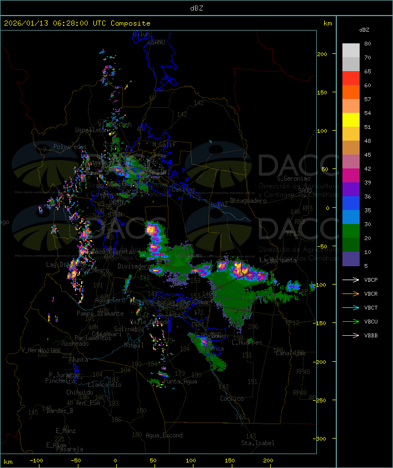Click the 150 tick on the bottom km axis

[230, 461]
